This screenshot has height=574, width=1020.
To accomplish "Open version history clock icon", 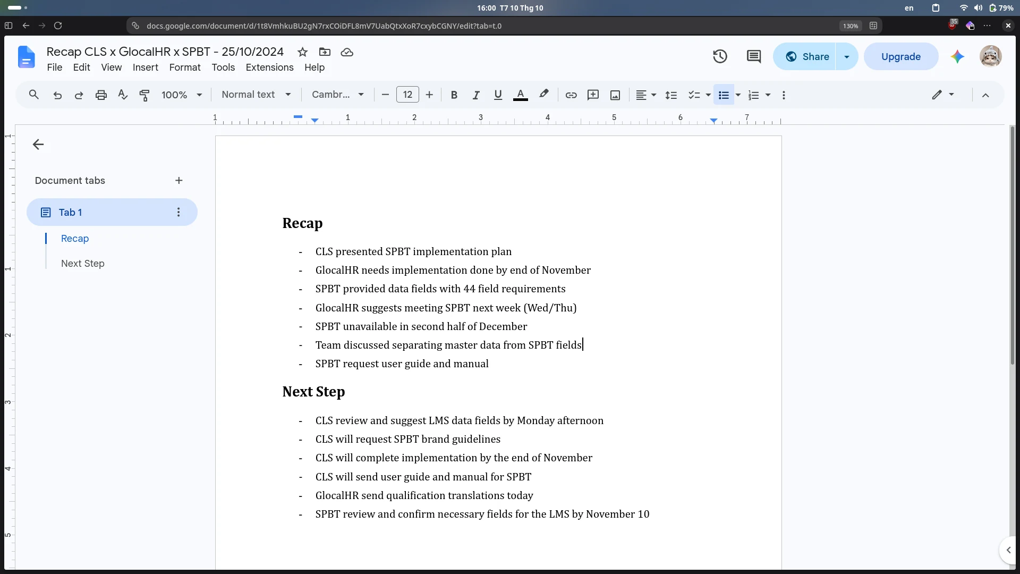I will click(720, 56).
